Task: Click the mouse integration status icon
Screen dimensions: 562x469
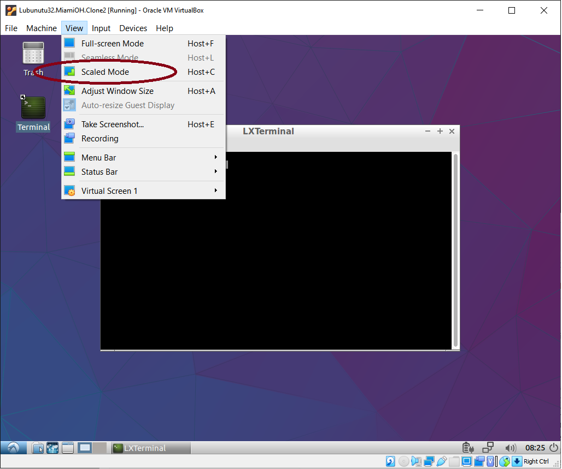Action: coord(504,461)
